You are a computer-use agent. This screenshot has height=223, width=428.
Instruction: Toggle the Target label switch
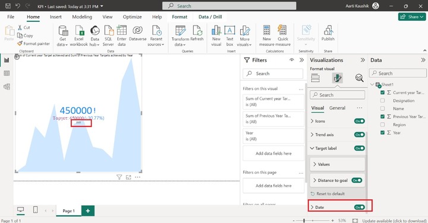[360, 148]
